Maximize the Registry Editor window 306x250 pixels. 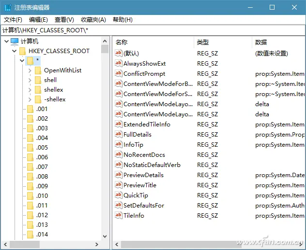click(x=272, y=7)
